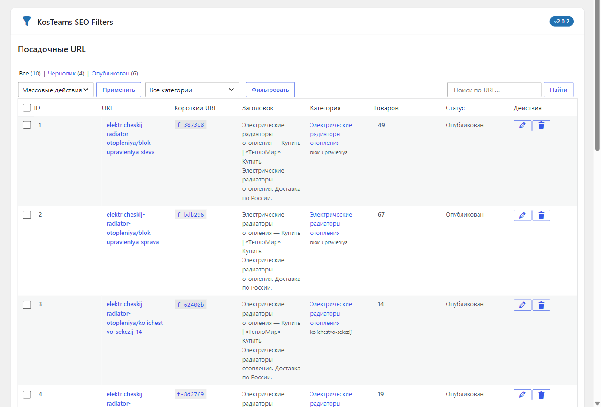
Task: Click the trash icon for row 2
Action: coord(541,215)
